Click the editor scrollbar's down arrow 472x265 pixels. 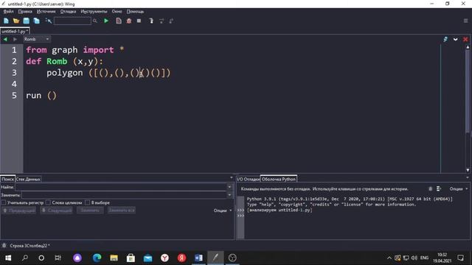[x=468, y=170]
